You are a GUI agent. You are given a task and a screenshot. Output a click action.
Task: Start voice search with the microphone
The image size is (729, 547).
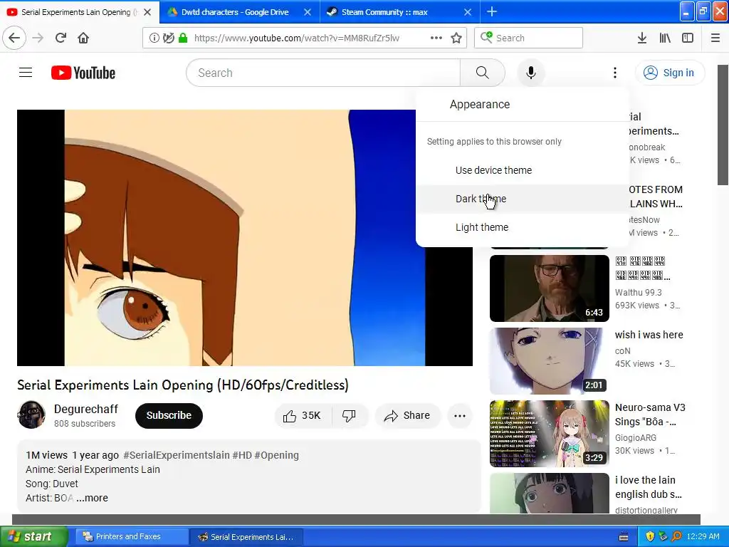point(530,73)
